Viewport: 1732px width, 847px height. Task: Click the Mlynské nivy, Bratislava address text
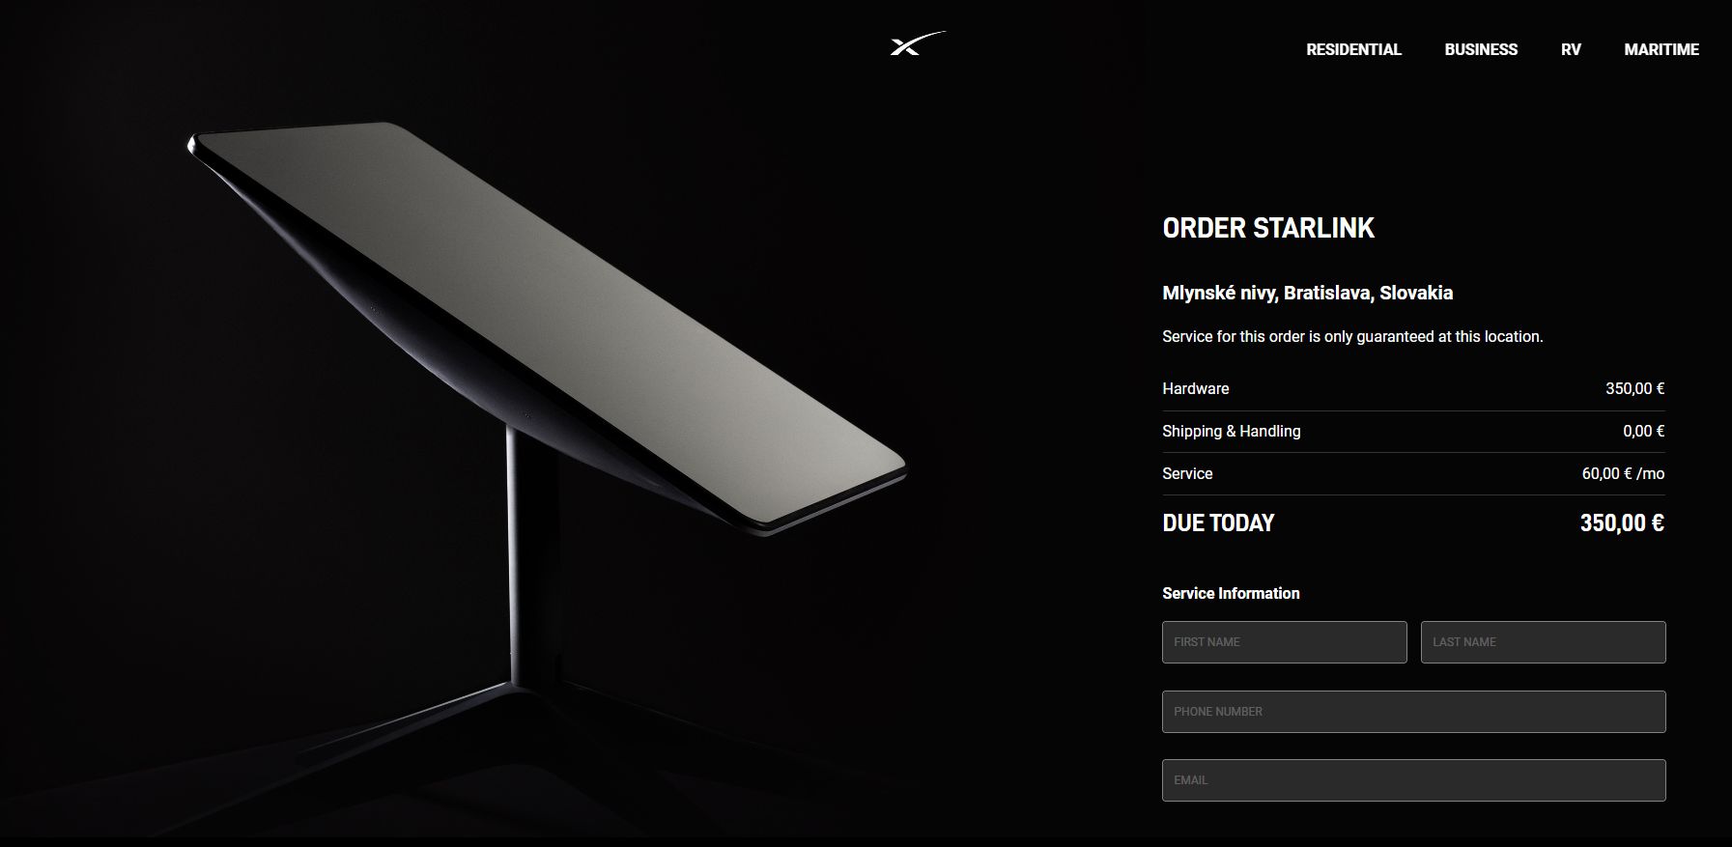pyautogui.click(x=1307, y=293)
